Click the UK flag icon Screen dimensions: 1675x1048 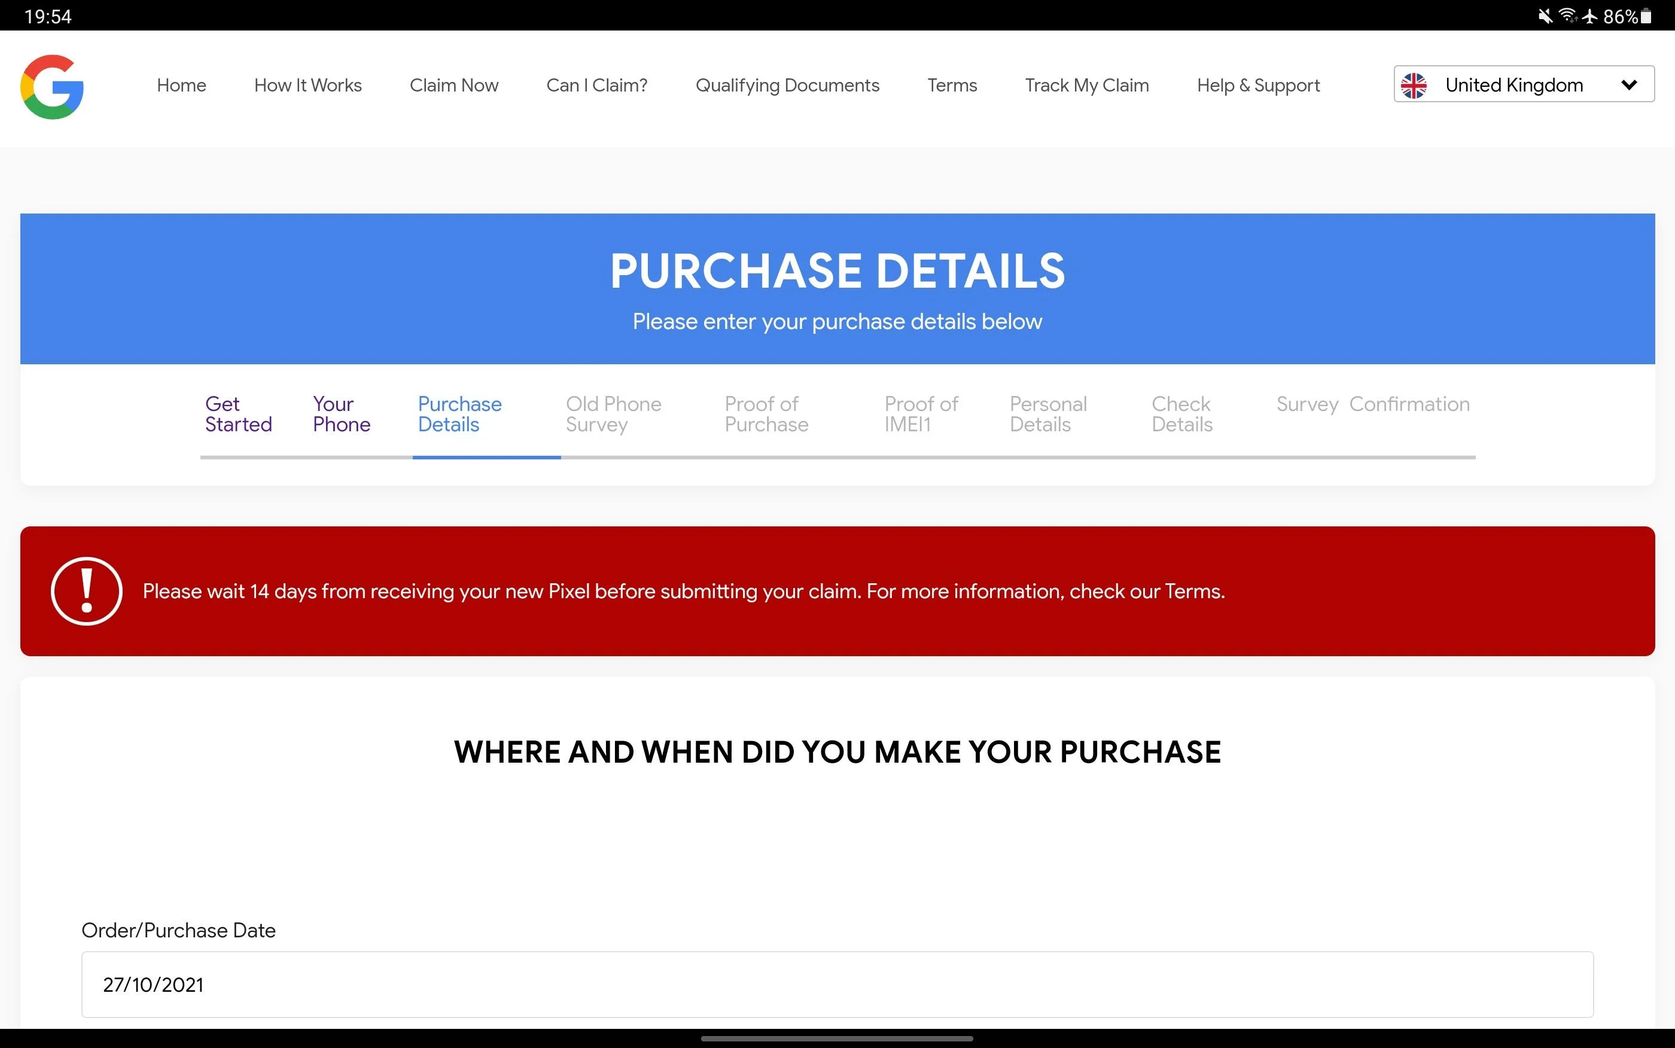tap(1414, 86)
